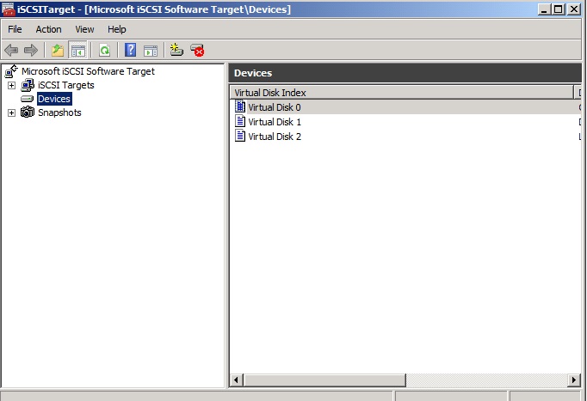Select the Virtual Disk 0 row
The image size is (587, 401).
point(405,107)
